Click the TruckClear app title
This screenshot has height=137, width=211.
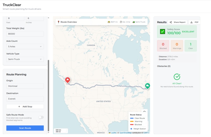pos(12,5)
